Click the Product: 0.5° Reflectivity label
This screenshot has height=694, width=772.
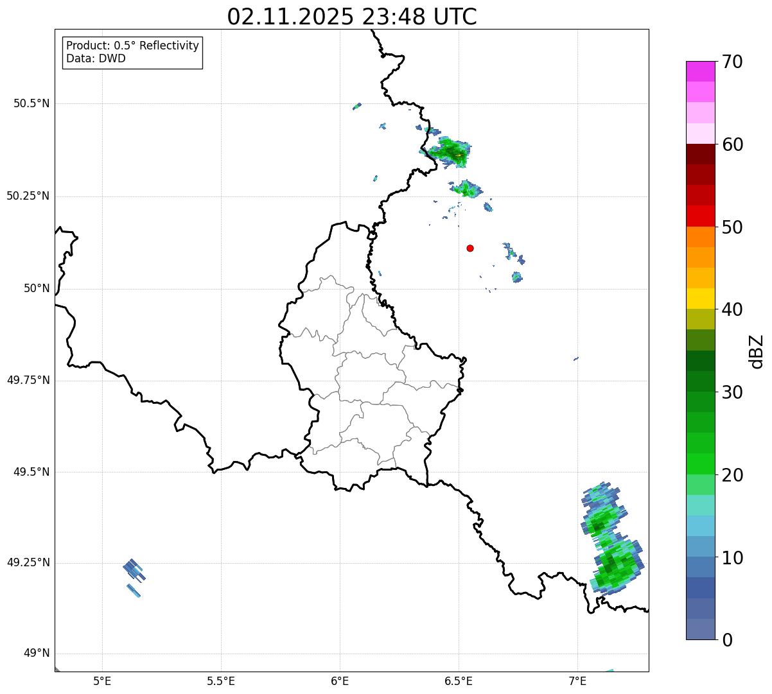click(x=132, y=46)
